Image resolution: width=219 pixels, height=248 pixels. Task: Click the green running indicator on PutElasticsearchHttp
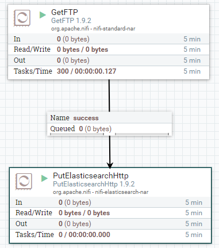click(x=44, y=178)
